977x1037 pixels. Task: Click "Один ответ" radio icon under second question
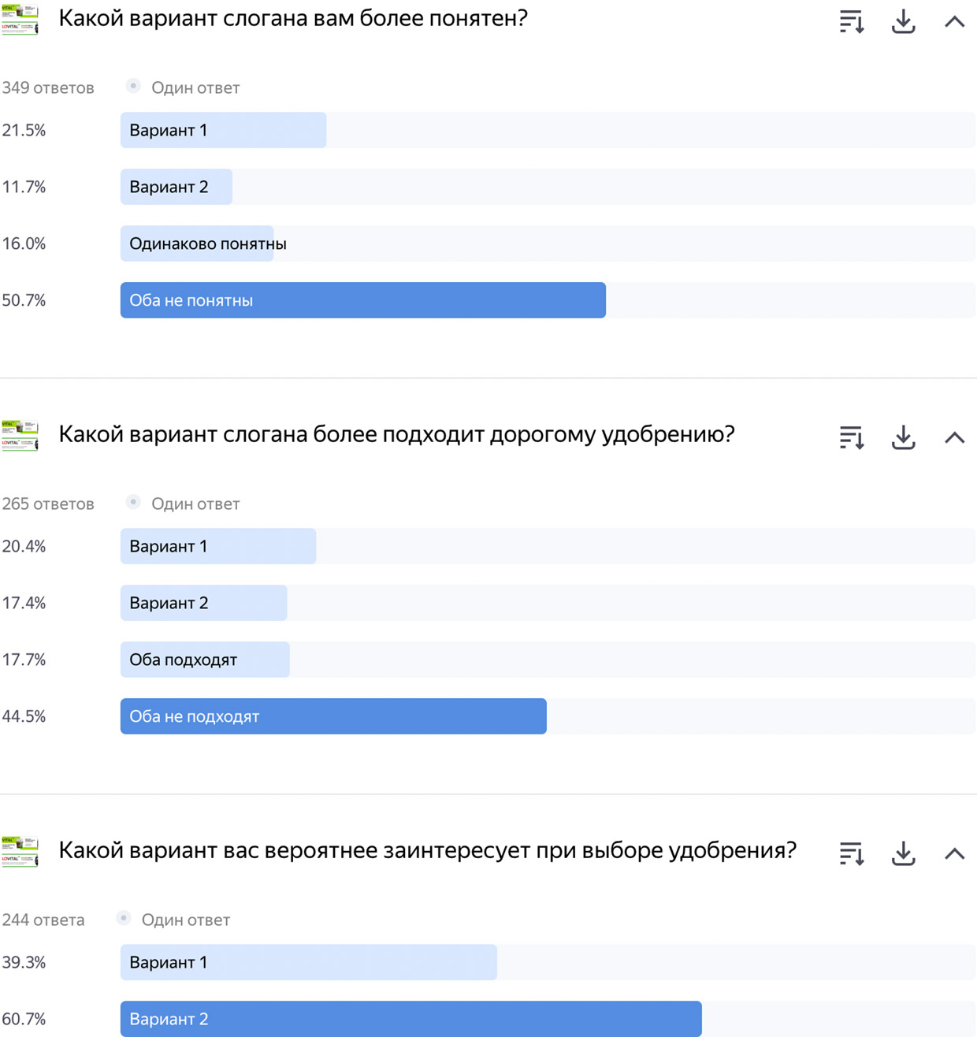pyautogui.click(x=133, y=503)
